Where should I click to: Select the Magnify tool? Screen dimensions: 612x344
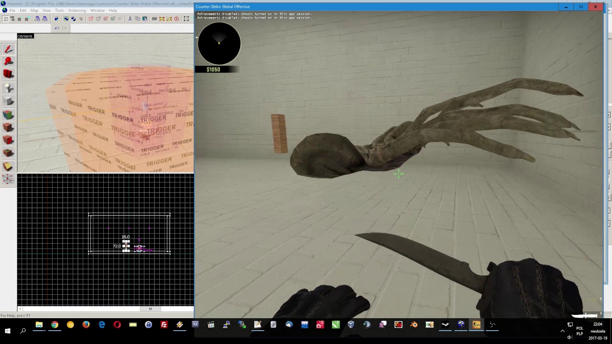click(8, 61)
